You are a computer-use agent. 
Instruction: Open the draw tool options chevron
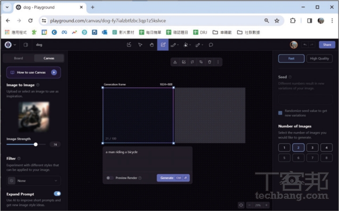coord(178,45)
